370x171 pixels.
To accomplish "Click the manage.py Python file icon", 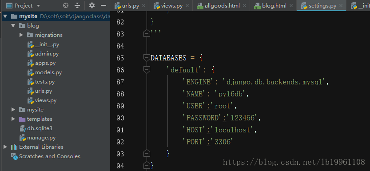I will point(23,138).
